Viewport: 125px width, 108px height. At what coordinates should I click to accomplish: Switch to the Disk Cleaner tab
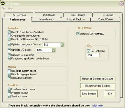coord(78,15)
